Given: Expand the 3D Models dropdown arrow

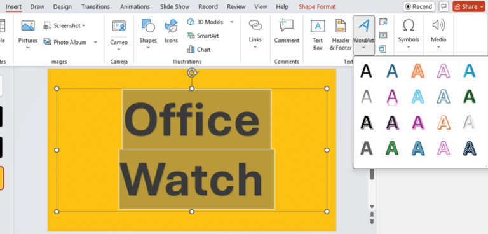Looking at the screenshot, I should coord(232,22).
